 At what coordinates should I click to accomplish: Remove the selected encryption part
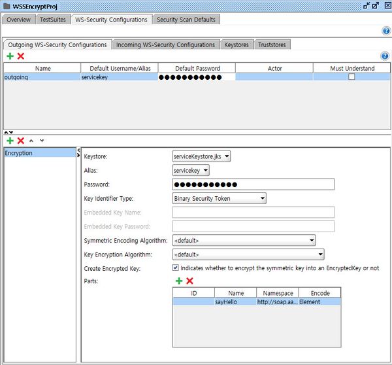(x=189, y=281)
